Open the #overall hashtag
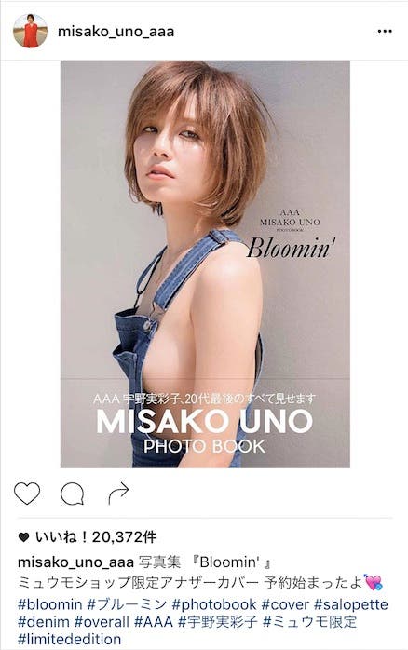 pos(102,622)
